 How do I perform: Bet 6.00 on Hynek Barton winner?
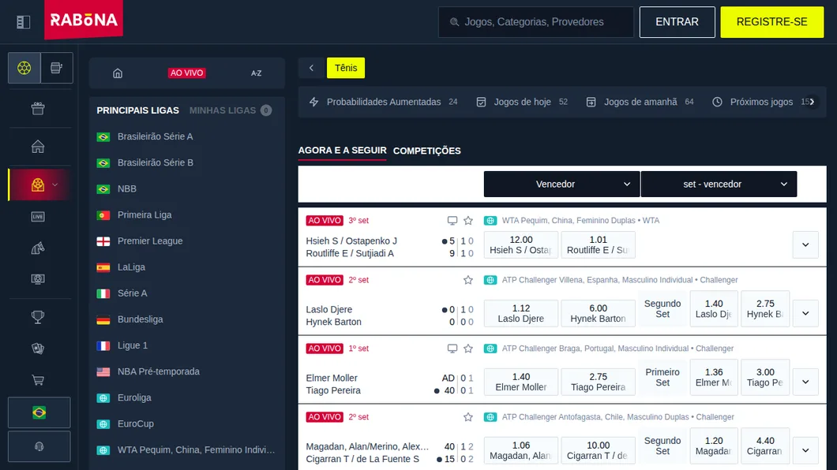[598, 313]
